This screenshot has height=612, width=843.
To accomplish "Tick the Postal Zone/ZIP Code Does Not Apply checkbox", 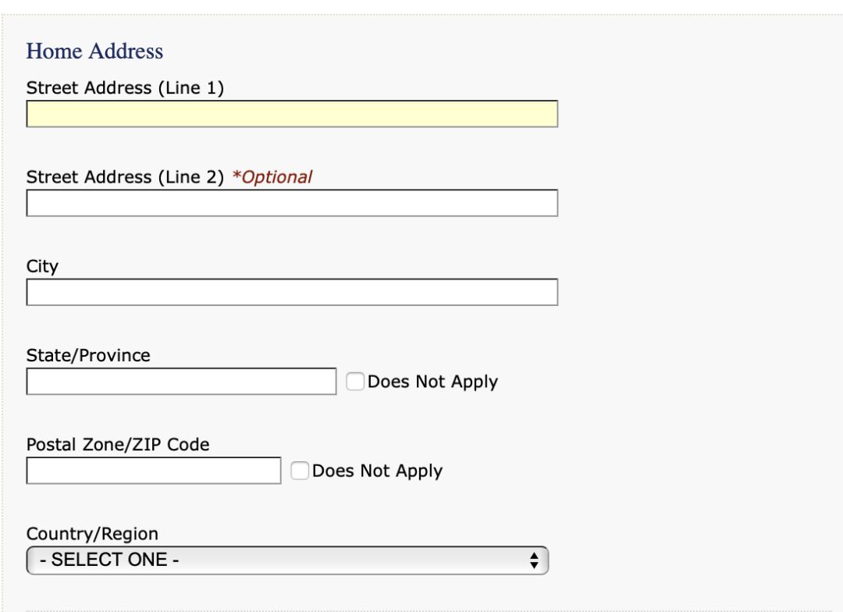I will [300, 471].
